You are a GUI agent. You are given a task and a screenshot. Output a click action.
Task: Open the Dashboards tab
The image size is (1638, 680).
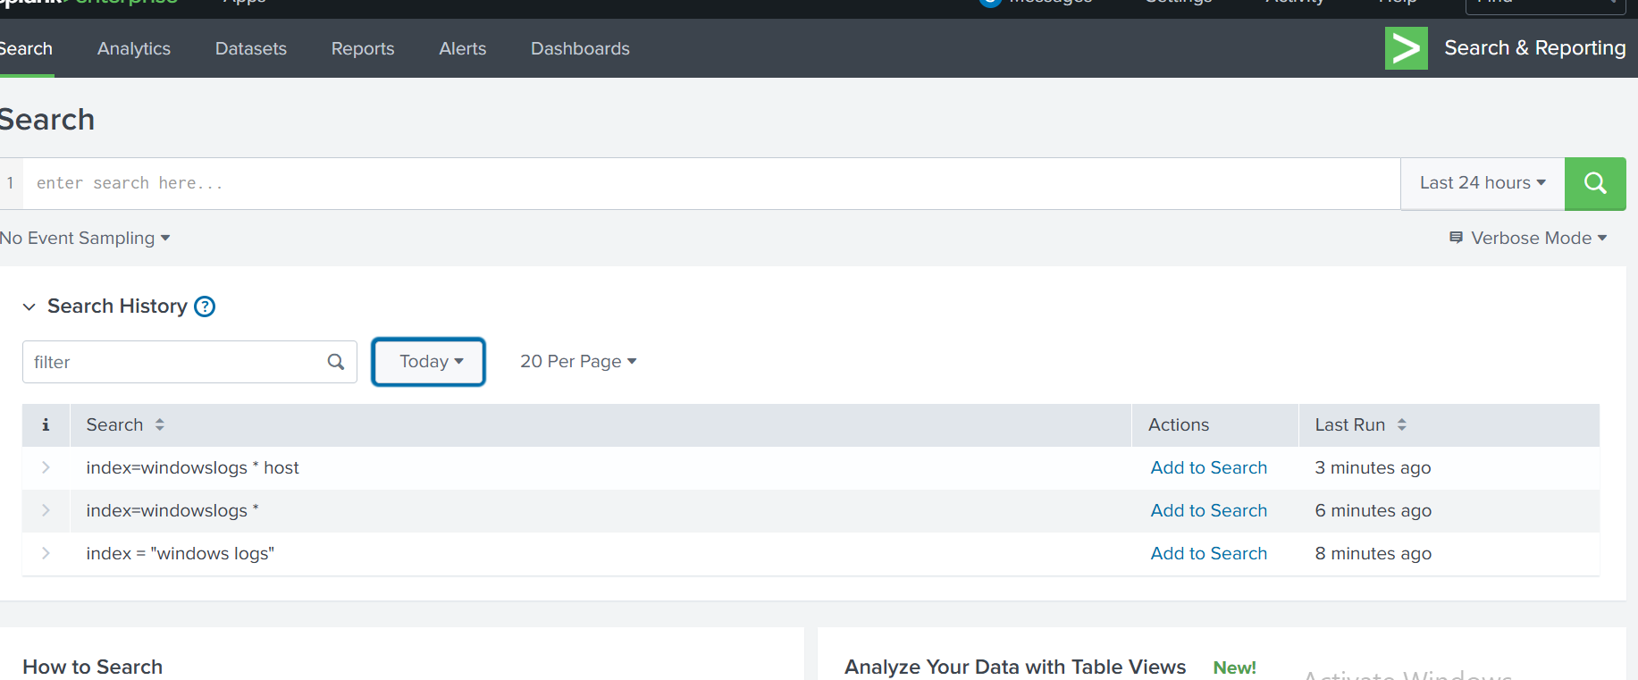(580, 49)
